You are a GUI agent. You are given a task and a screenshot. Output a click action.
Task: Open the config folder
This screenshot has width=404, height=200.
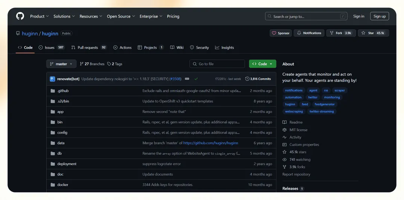pos(62,132)
